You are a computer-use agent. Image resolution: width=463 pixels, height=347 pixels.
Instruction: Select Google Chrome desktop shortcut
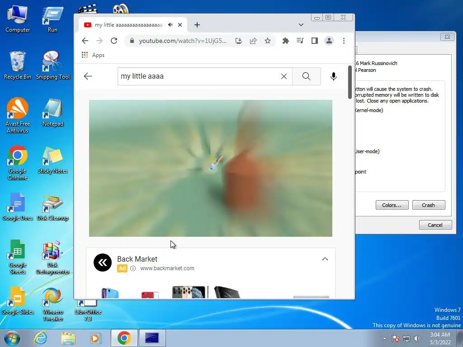[18, 163]
